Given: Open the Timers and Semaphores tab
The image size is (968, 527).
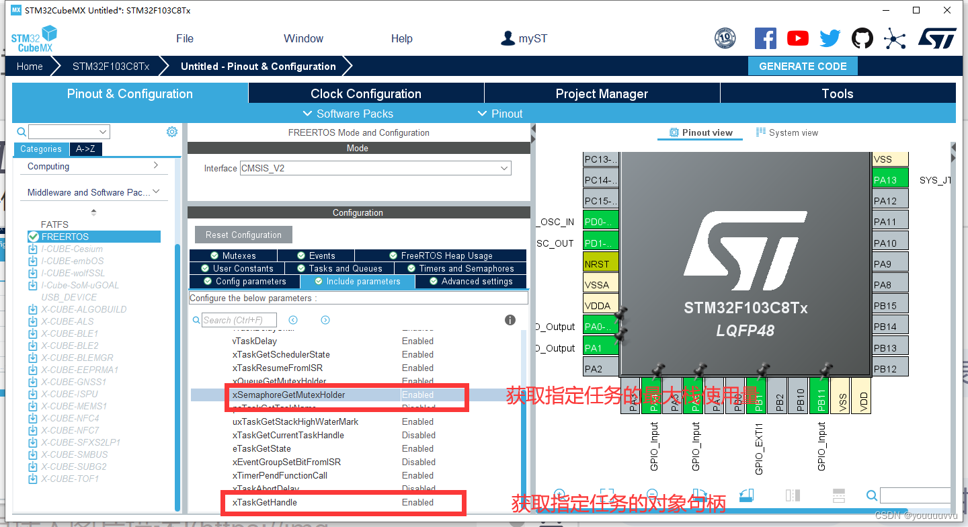Looking at the screenshot, I should pos(460,268).
